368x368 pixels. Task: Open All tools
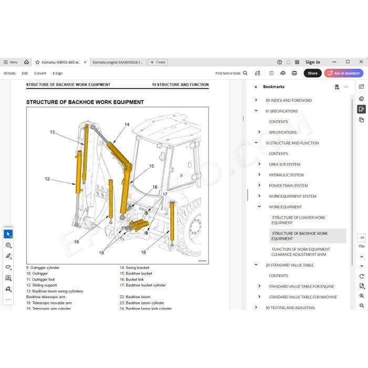pos(9,73)
